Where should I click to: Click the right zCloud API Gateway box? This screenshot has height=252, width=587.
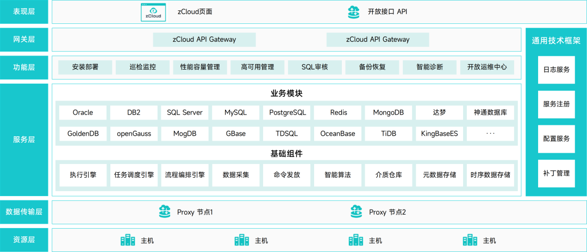tap(378, 40)
